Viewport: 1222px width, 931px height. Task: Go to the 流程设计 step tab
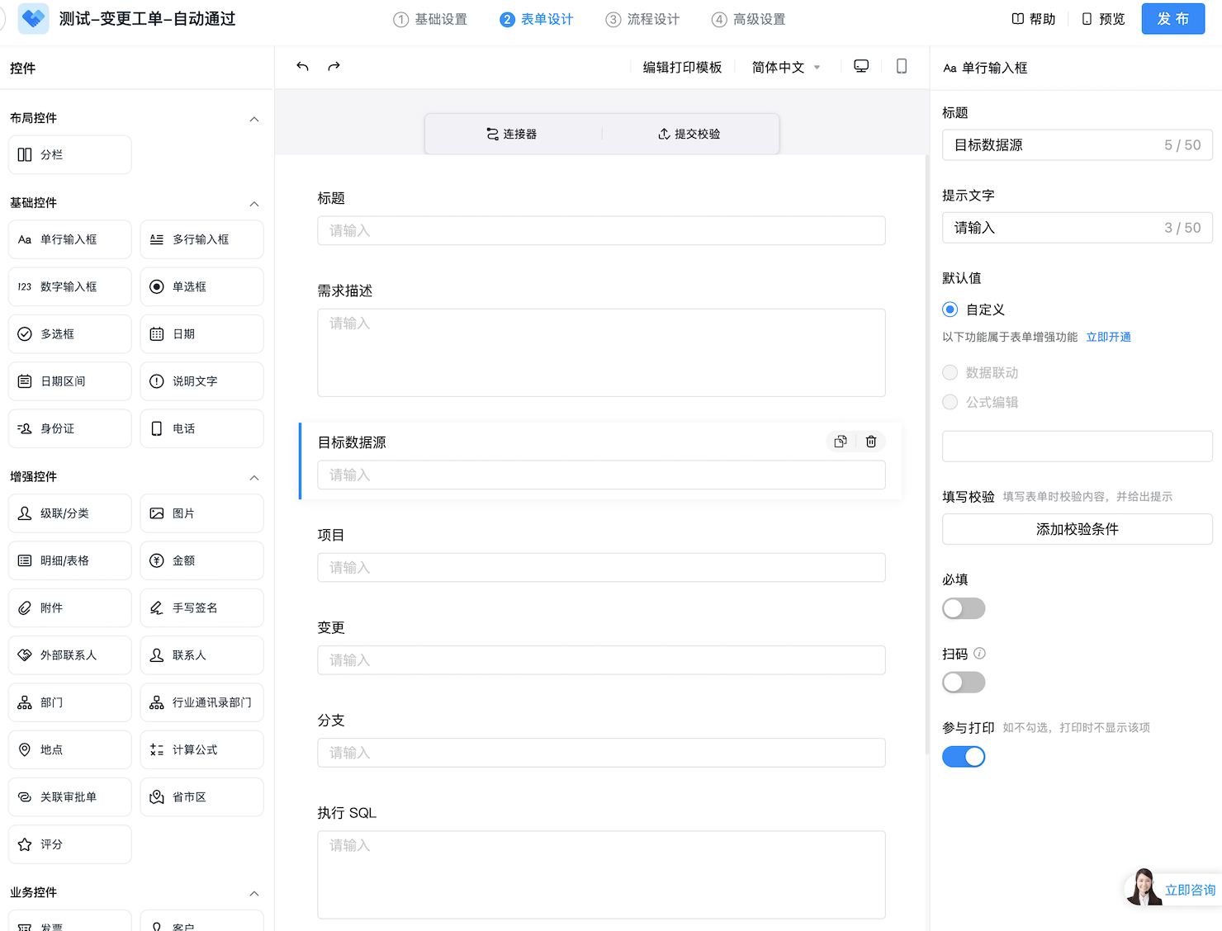tap(642, 19)
